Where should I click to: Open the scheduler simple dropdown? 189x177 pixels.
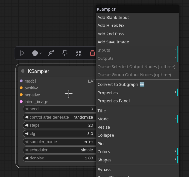[x=87, y=150]
